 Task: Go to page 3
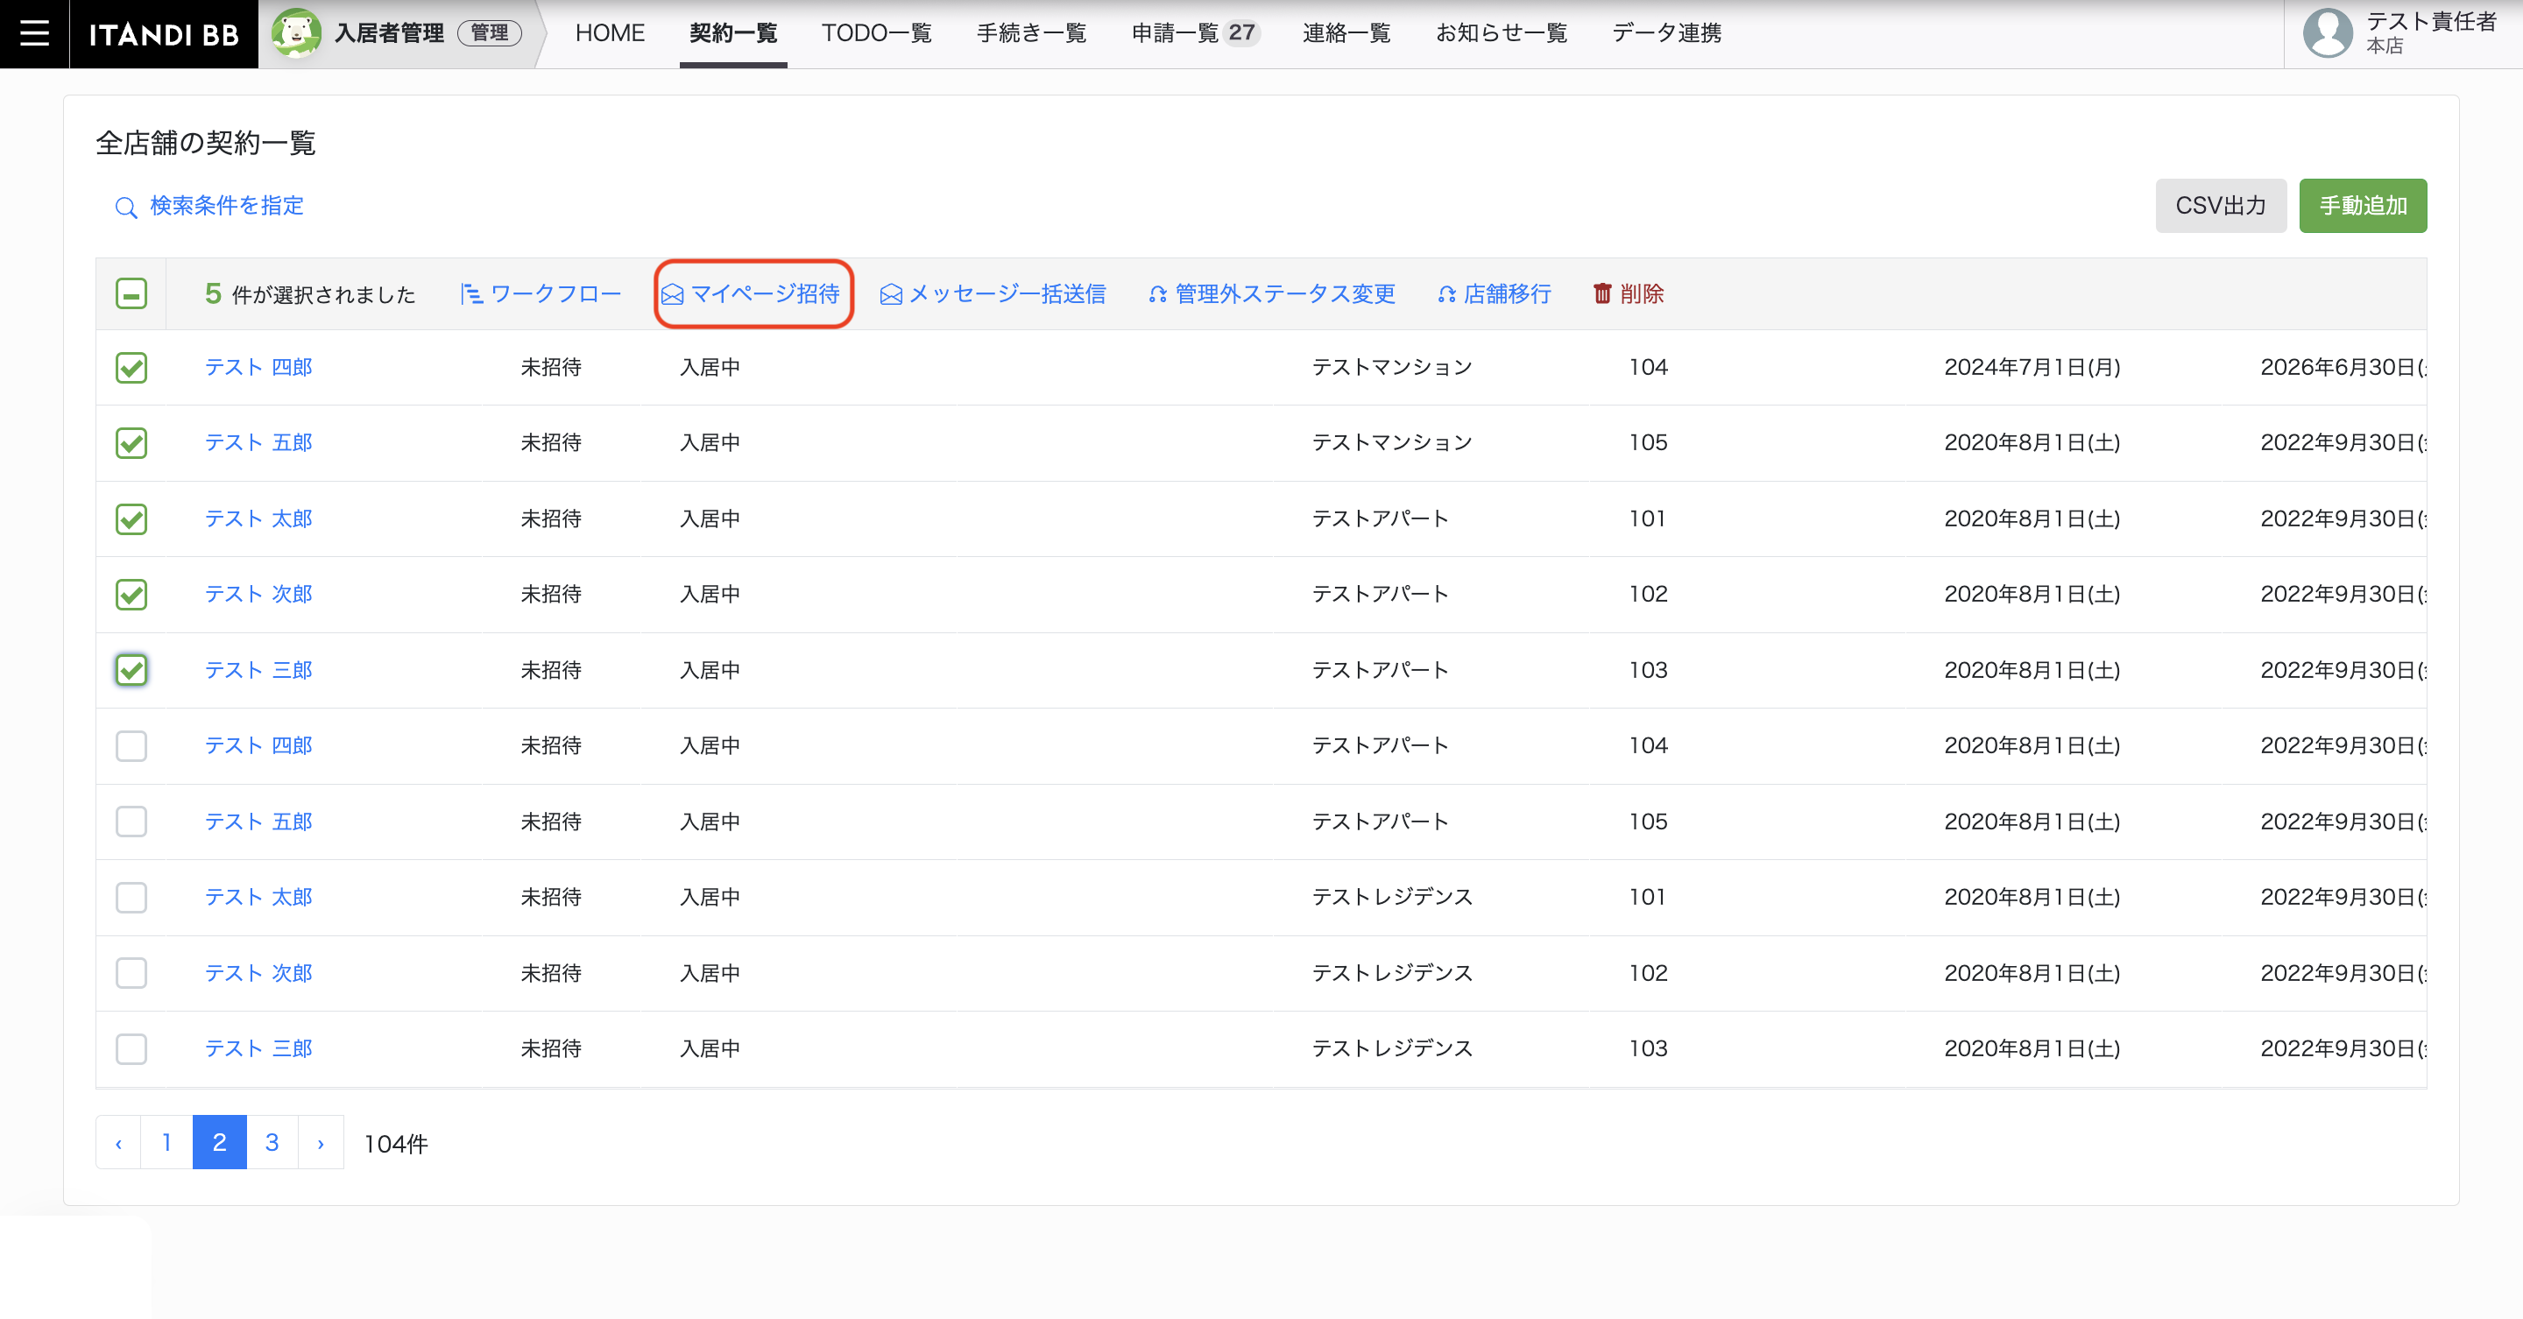[x=272, y=1143]
